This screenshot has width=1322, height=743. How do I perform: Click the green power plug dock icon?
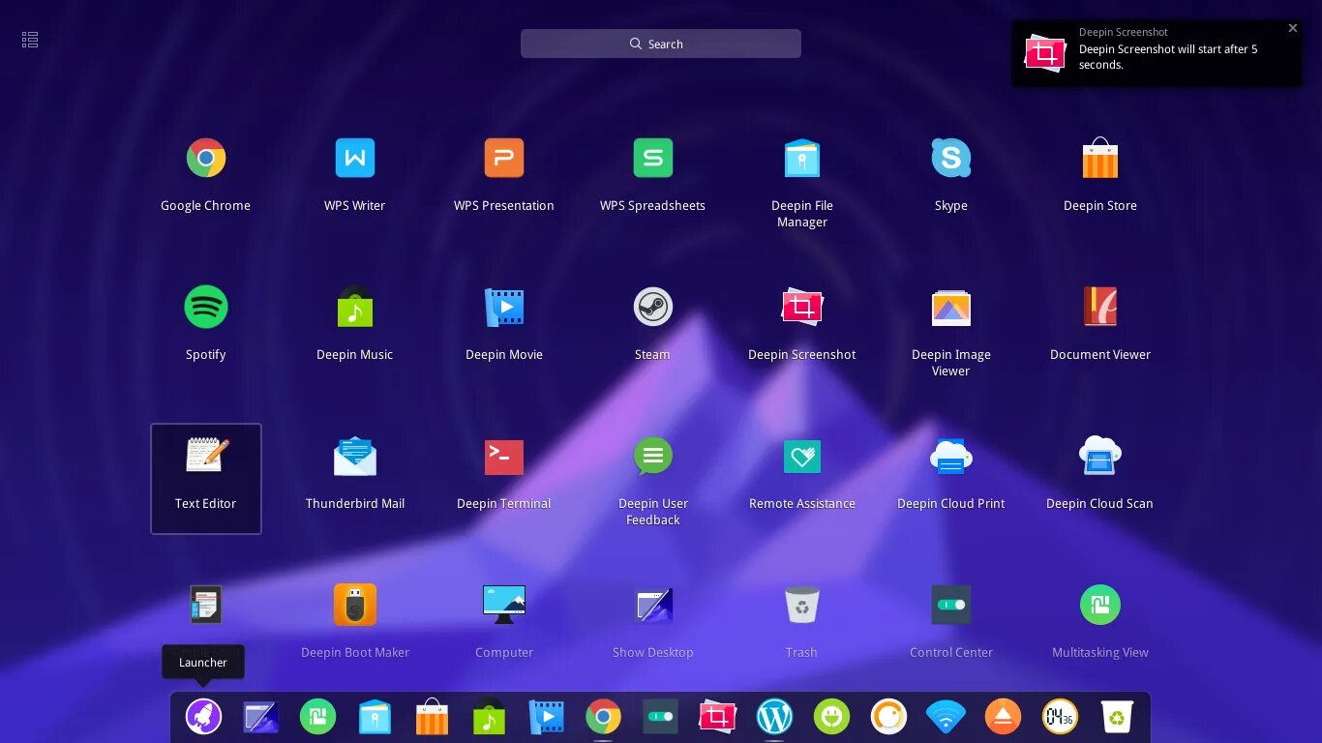pos(831,717)
